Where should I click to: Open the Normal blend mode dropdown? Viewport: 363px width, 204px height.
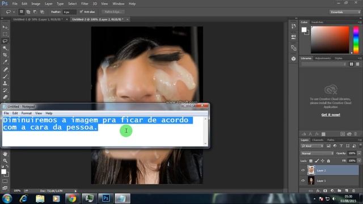point(317,154)
